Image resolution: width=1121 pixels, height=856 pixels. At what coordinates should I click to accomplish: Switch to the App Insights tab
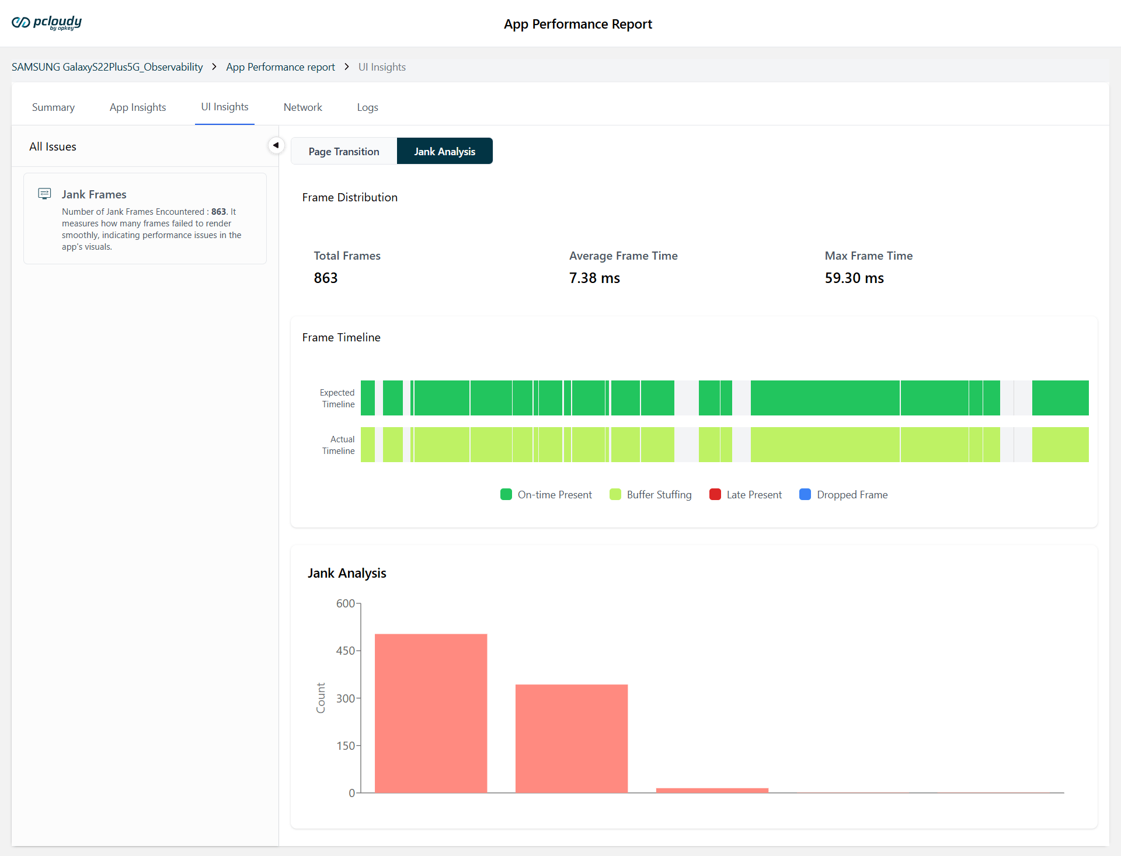[138, 107]
